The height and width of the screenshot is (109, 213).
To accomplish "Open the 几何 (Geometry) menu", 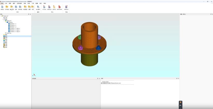I will pyautogui.click(x=6, y=3).
